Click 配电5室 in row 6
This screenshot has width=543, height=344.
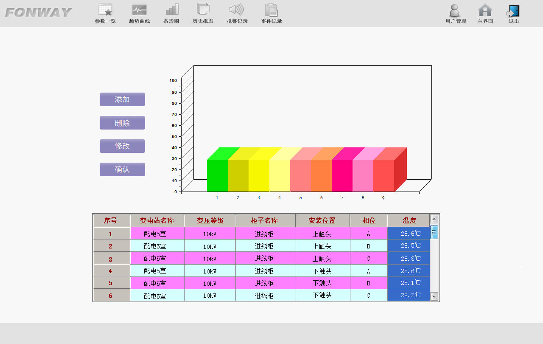pyautogui.click(x=155, y=296)
